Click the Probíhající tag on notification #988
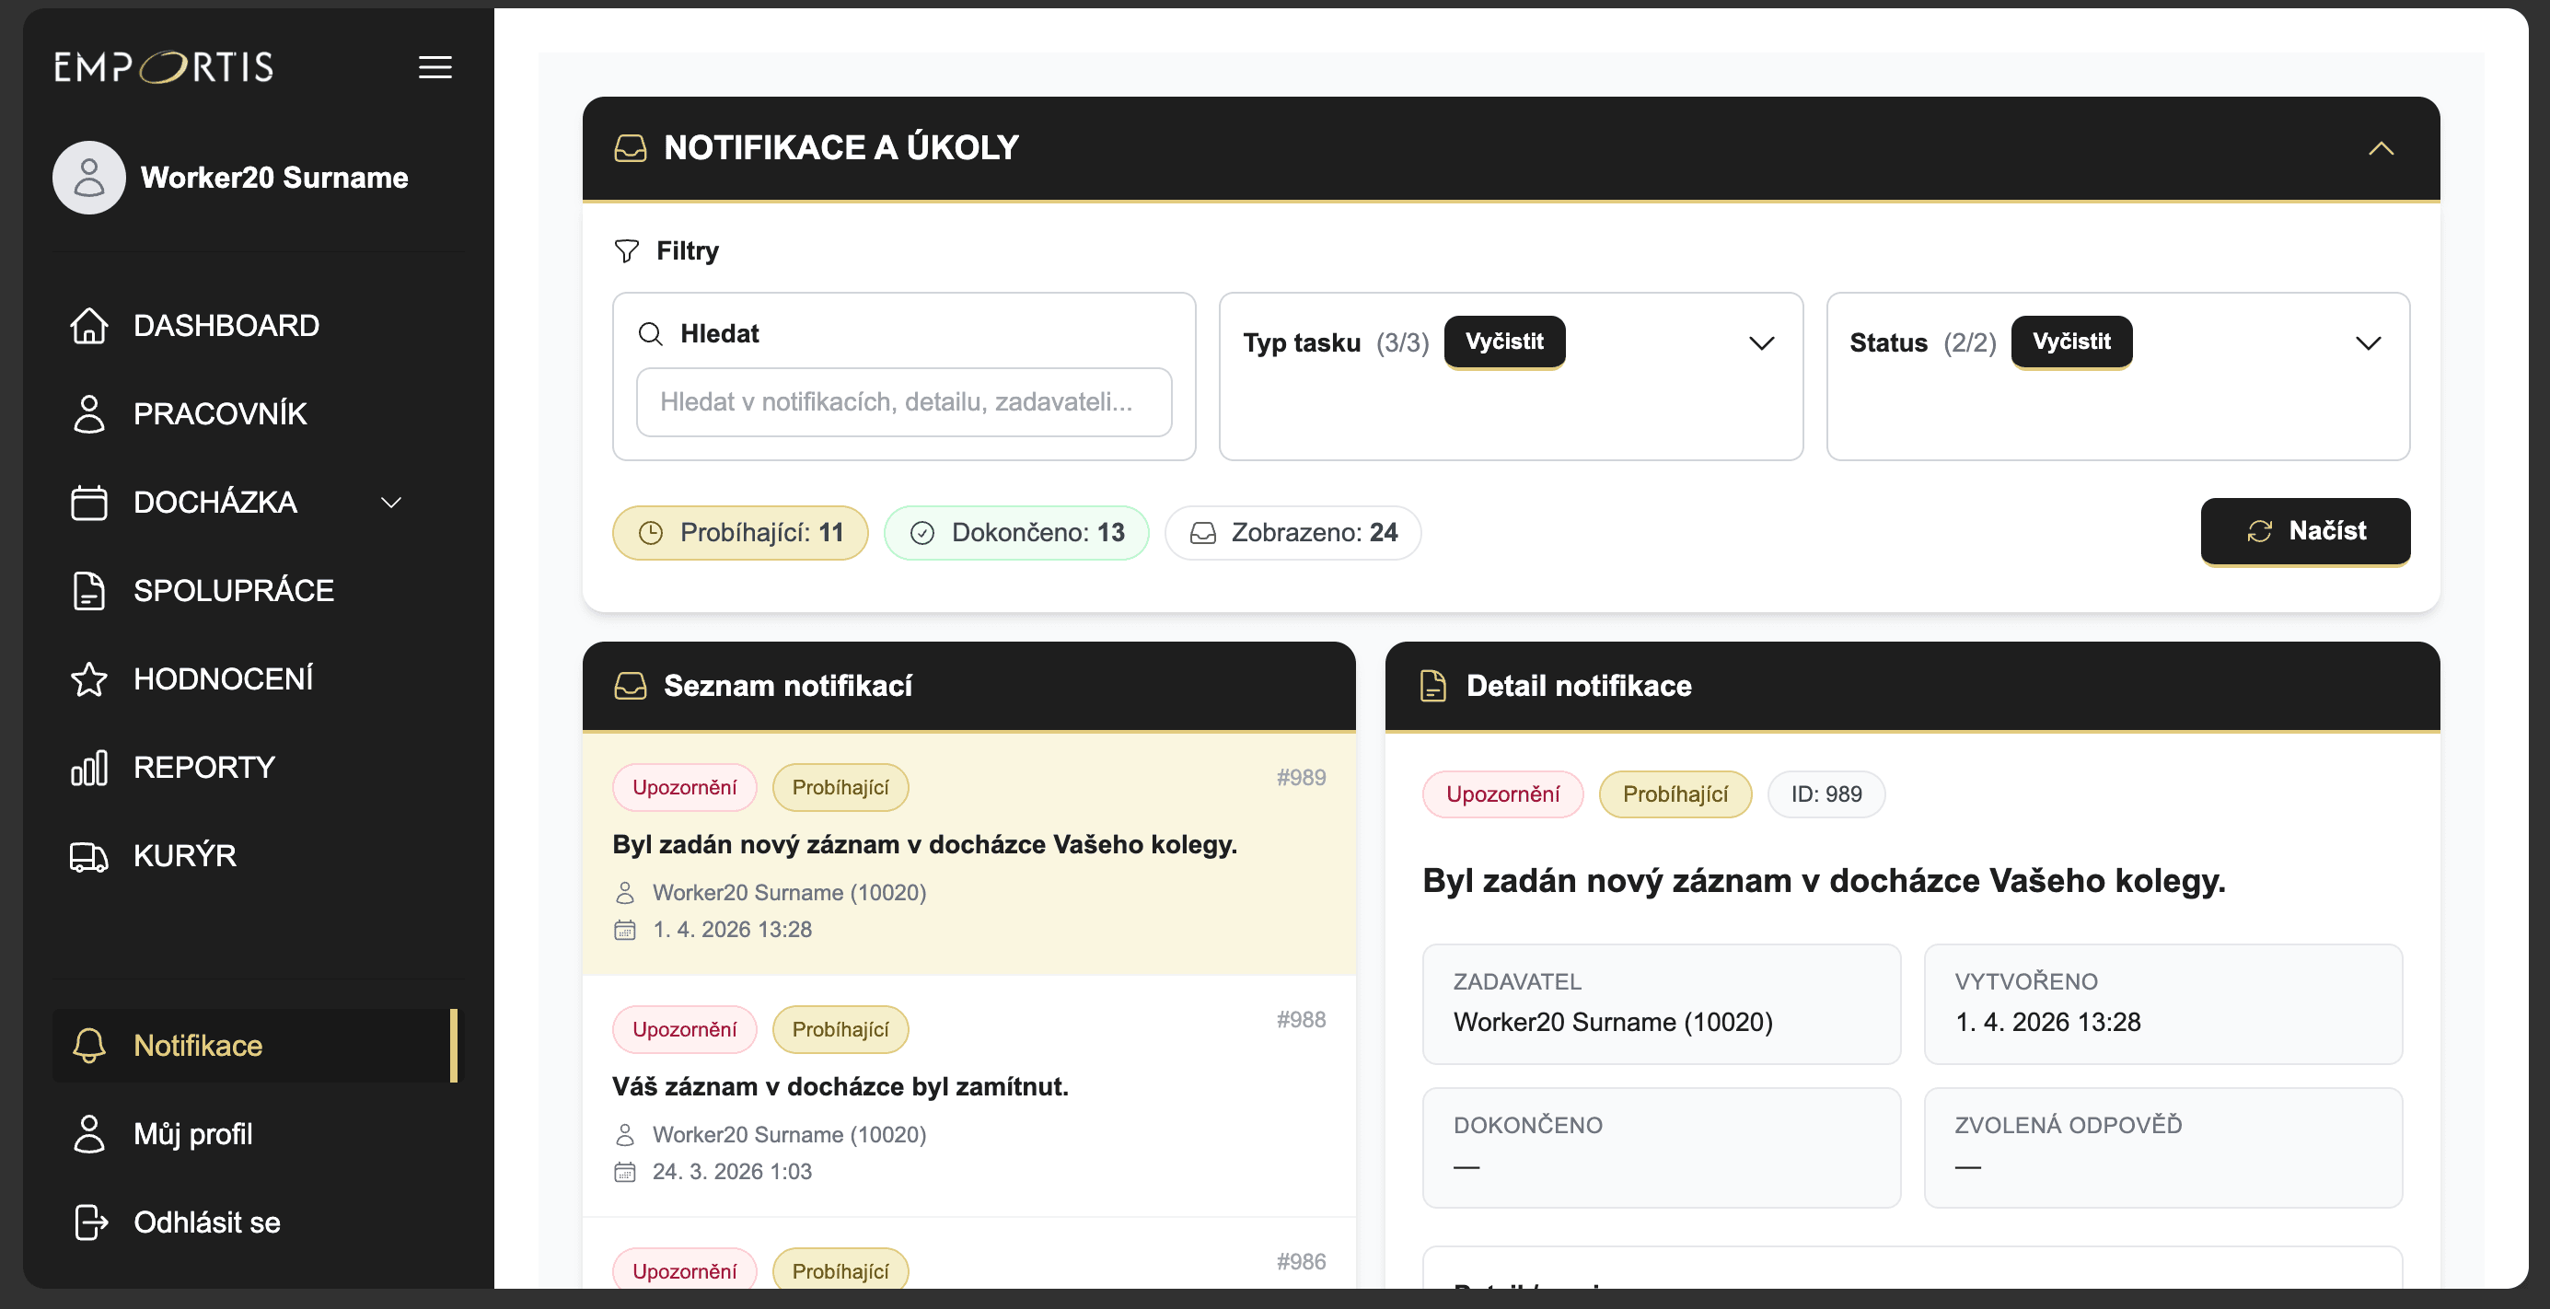The width and height of the screenshot is (2550, 1309). click(x=840, y=1030)
